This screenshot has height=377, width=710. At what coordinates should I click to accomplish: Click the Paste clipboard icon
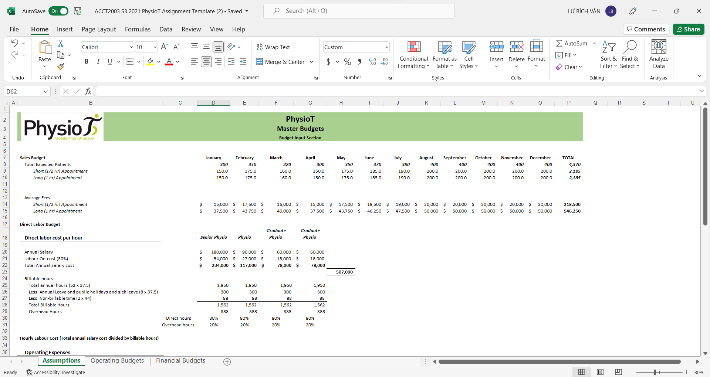coord(45,47)
